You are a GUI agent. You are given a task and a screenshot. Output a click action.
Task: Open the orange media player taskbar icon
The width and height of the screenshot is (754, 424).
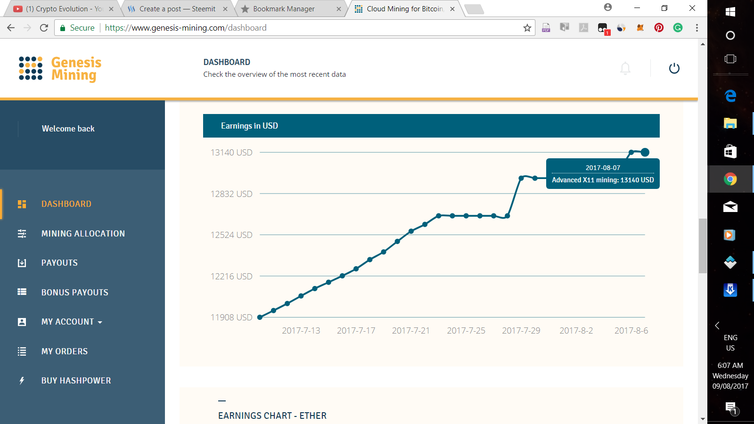729,235
